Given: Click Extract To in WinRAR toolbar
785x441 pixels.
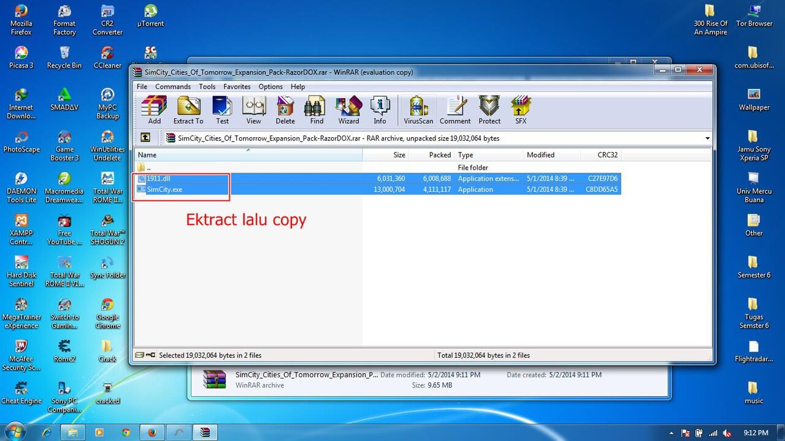Looking at the screenshot, I should [x=188, y=110].
